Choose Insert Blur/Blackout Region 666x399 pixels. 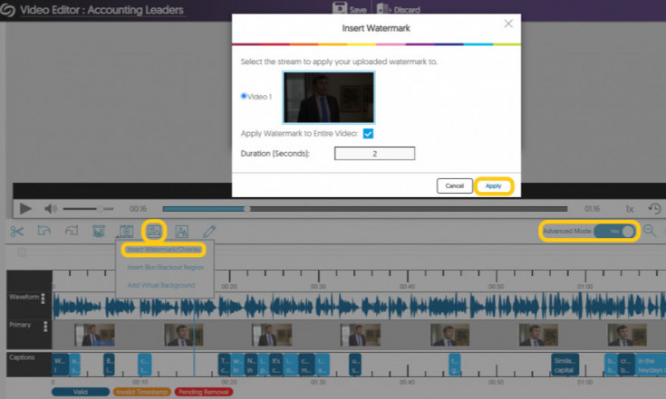(x=166, y=267)
